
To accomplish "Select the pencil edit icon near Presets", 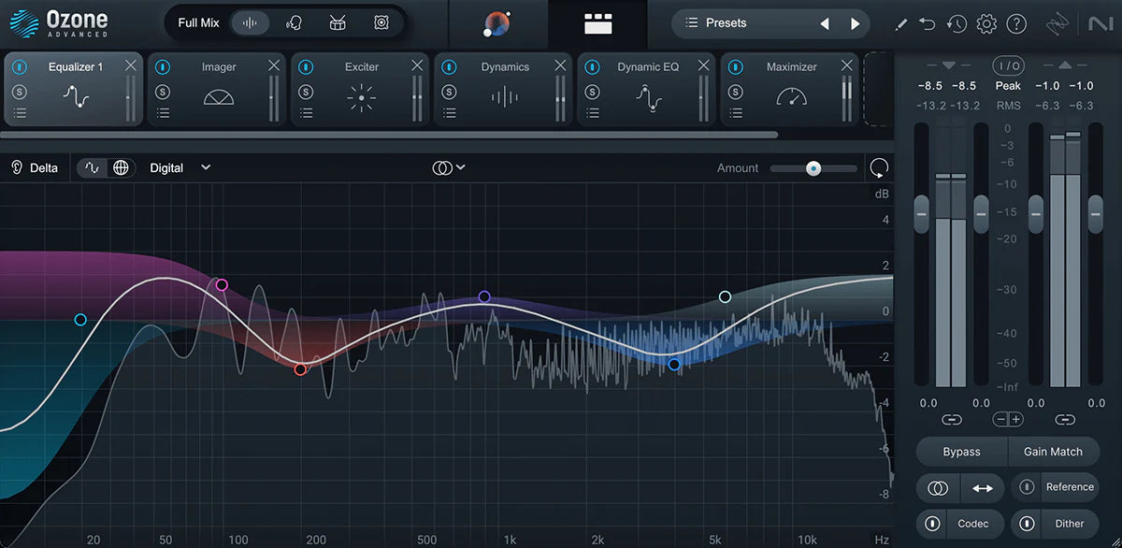I will point(900,23).
